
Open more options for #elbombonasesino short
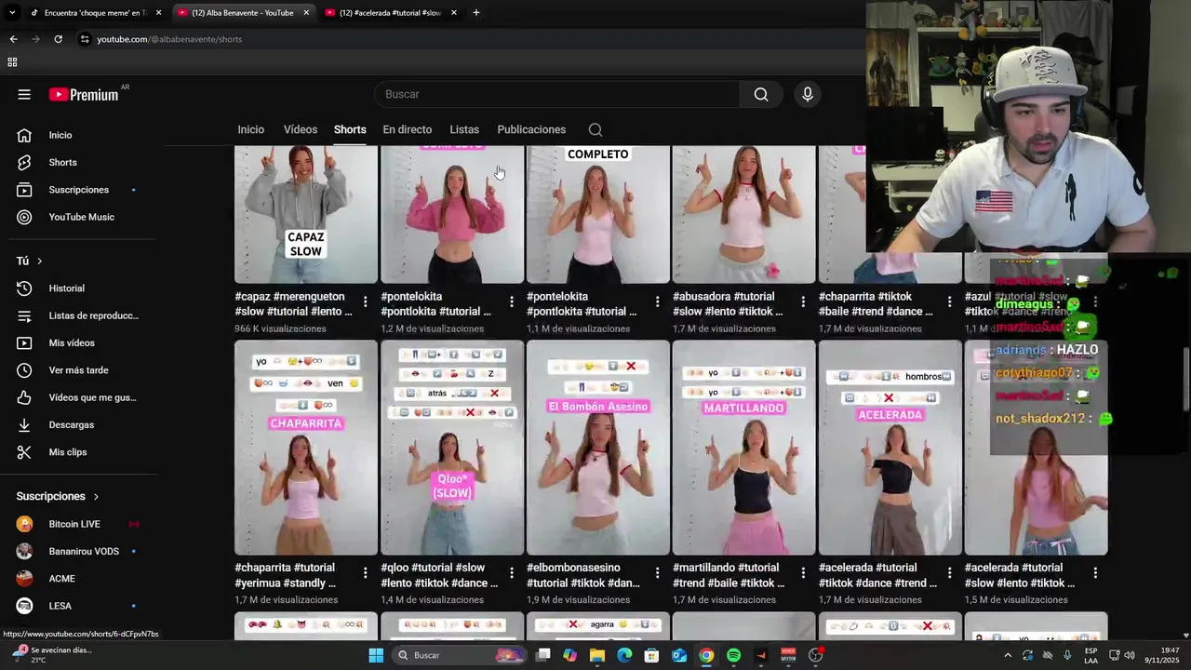point(657,573)
